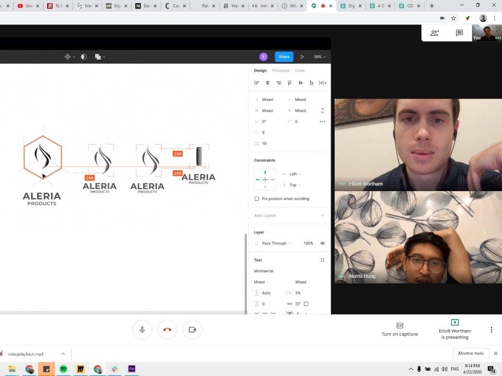Open the Top vertical constraint dropdown
Image resolution: width=502 pixels, height=376 pixels.
[291, 185]
